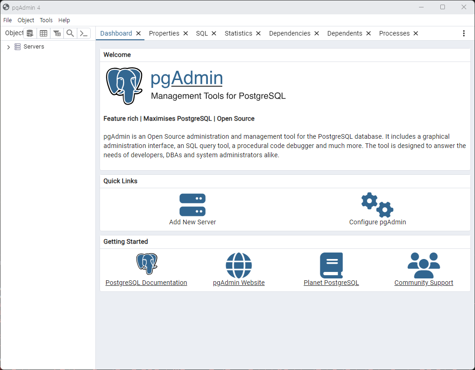Open the Community Support link
Viewport: 475px width, 370px height.
point(424,283)
